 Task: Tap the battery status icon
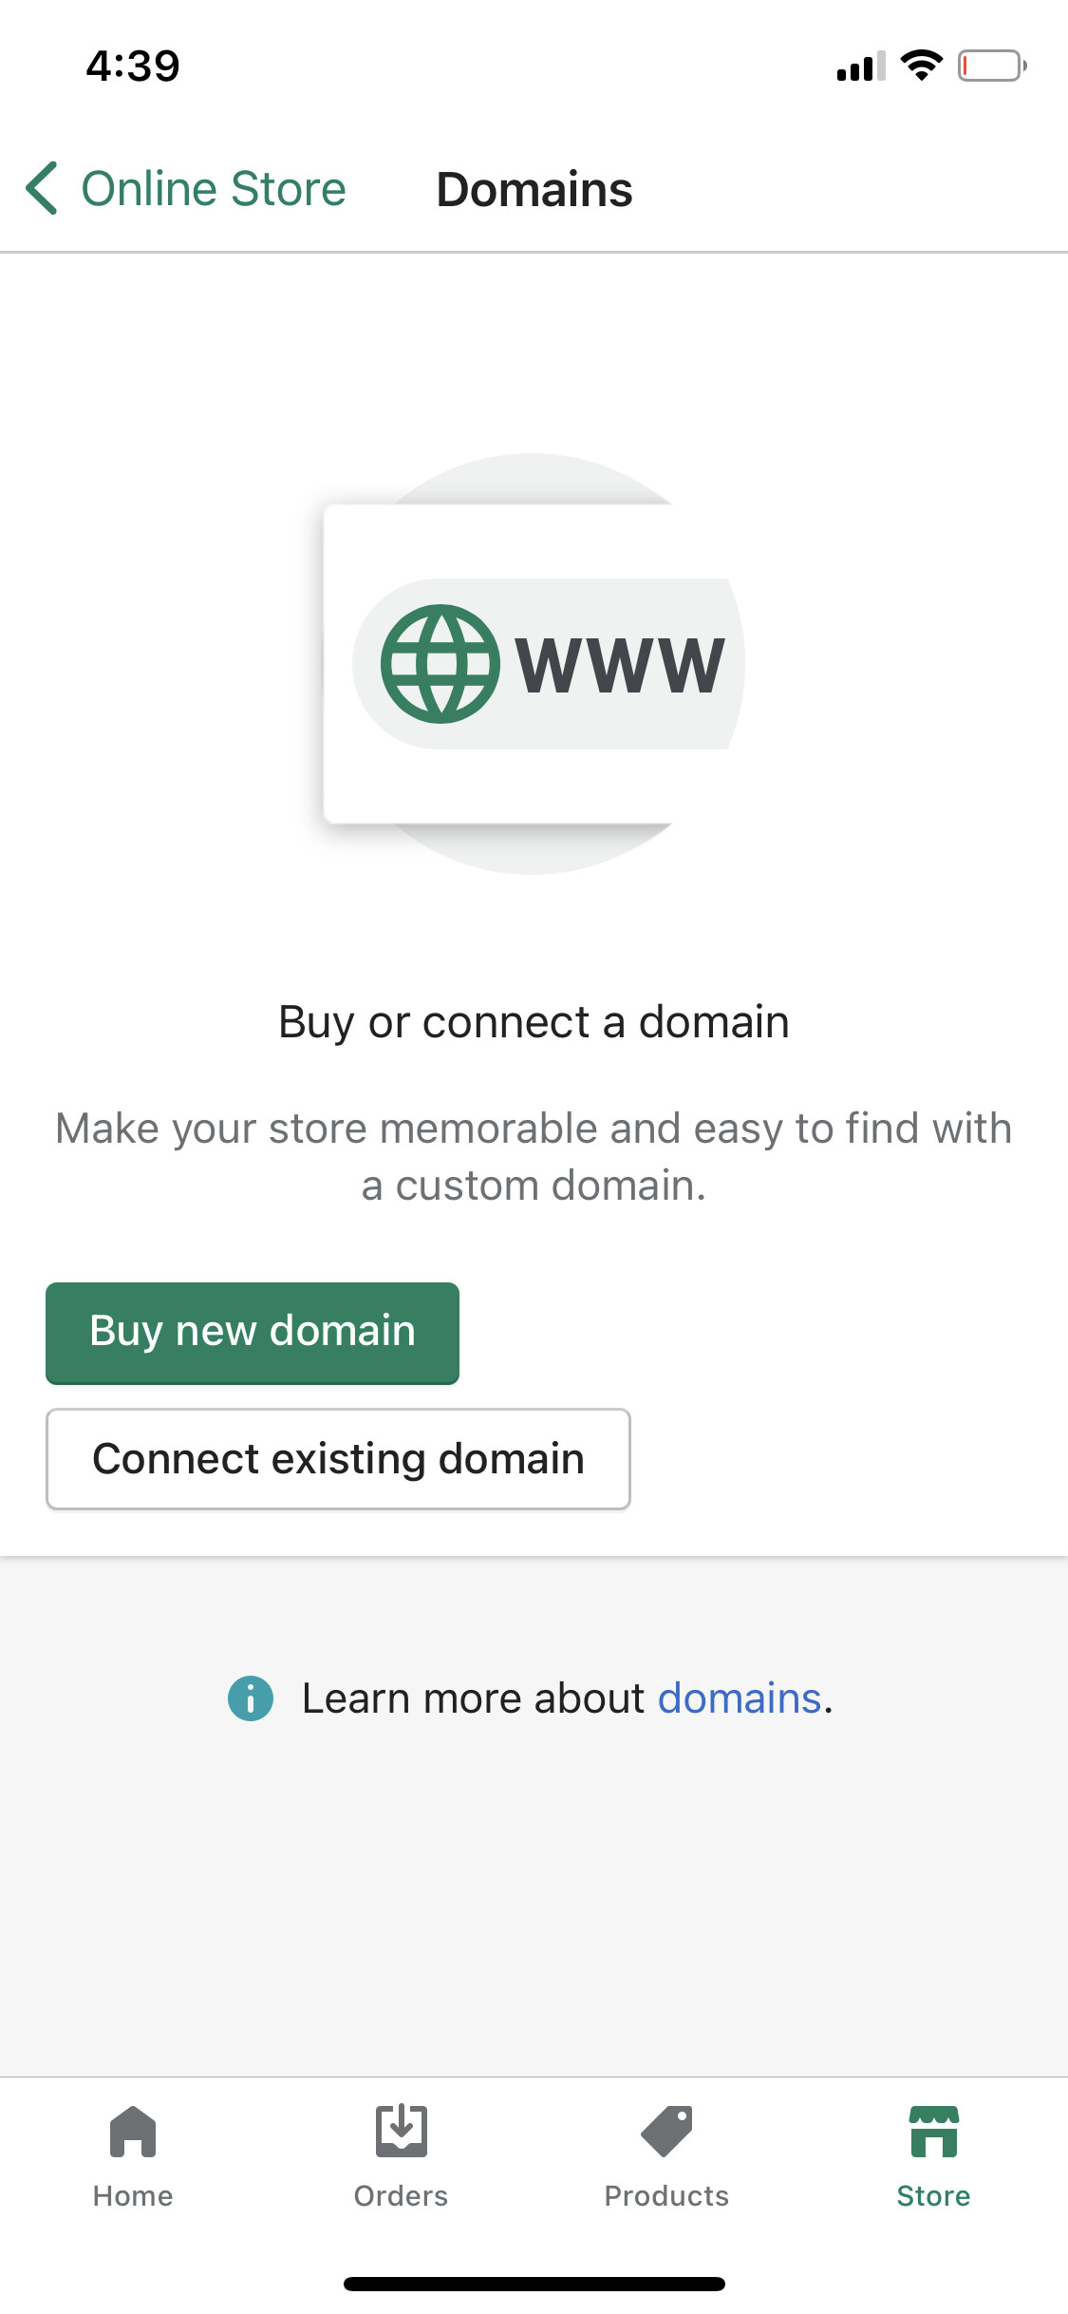click(x=992, y=66)
